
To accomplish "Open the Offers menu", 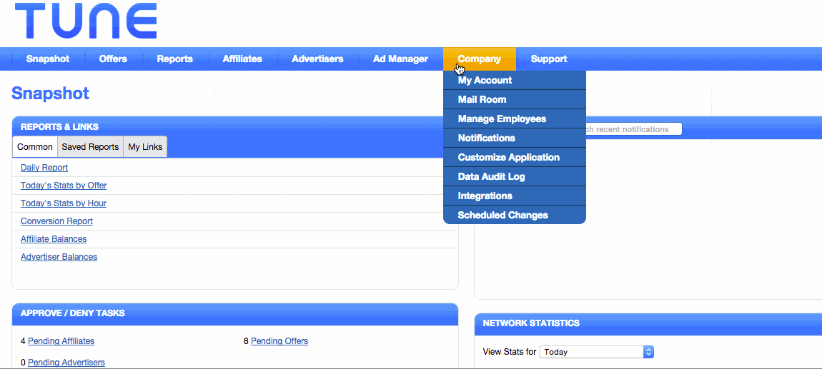I will pos(113,59).
